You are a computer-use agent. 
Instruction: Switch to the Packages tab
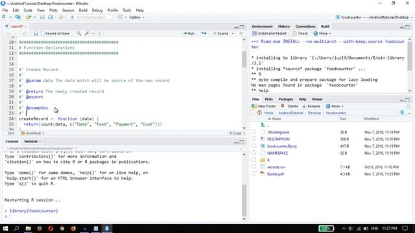(x=285, y=99)
